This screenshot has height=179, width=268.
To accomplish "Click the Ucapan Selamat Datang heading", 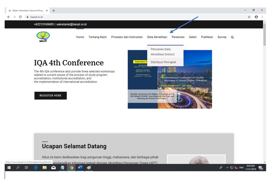I will click(x=74, y=146).
